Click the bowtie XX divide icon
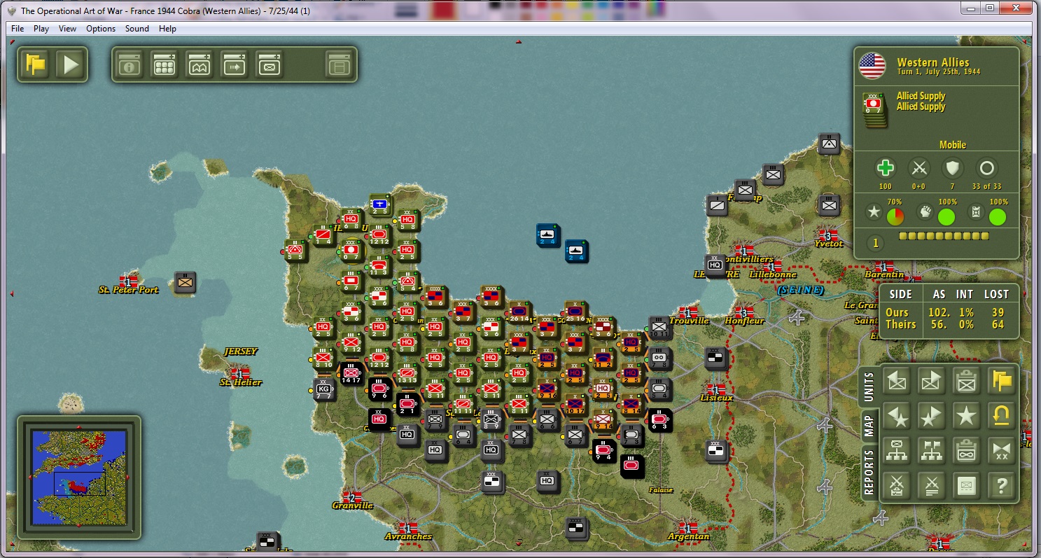Screen dimensions: 1041x558 1002,451
